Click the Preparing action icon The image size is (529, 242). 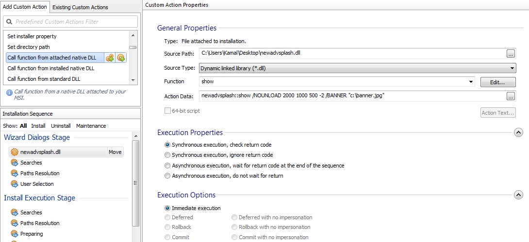[14, 234]
